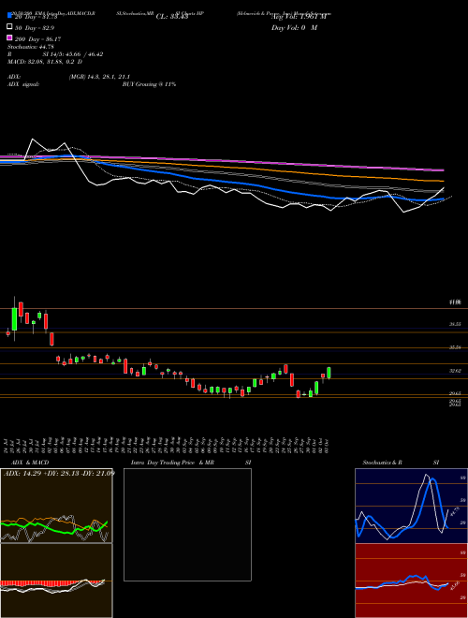
Task: Click the 'Intra Day Trading Price & MR' panel title
Action: pyautogui.click(x=172, y=463)
